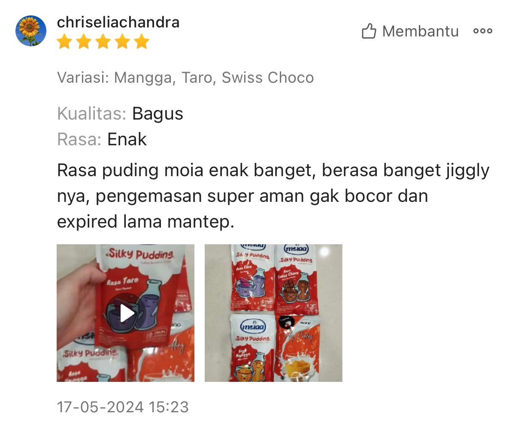Open the three-dot more options menu
506x423 pixels.
point(483,31)
